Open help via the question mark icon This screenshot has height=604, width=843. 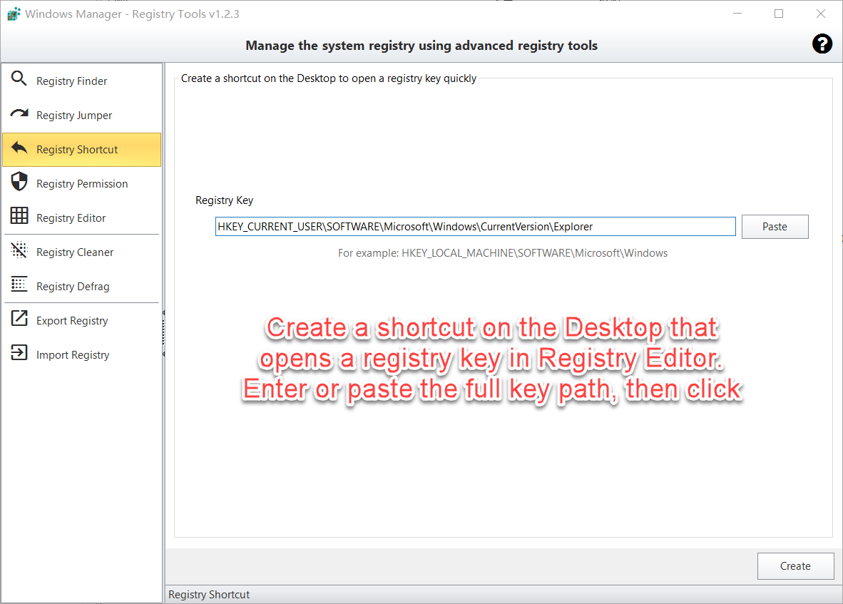pos(822,43)
